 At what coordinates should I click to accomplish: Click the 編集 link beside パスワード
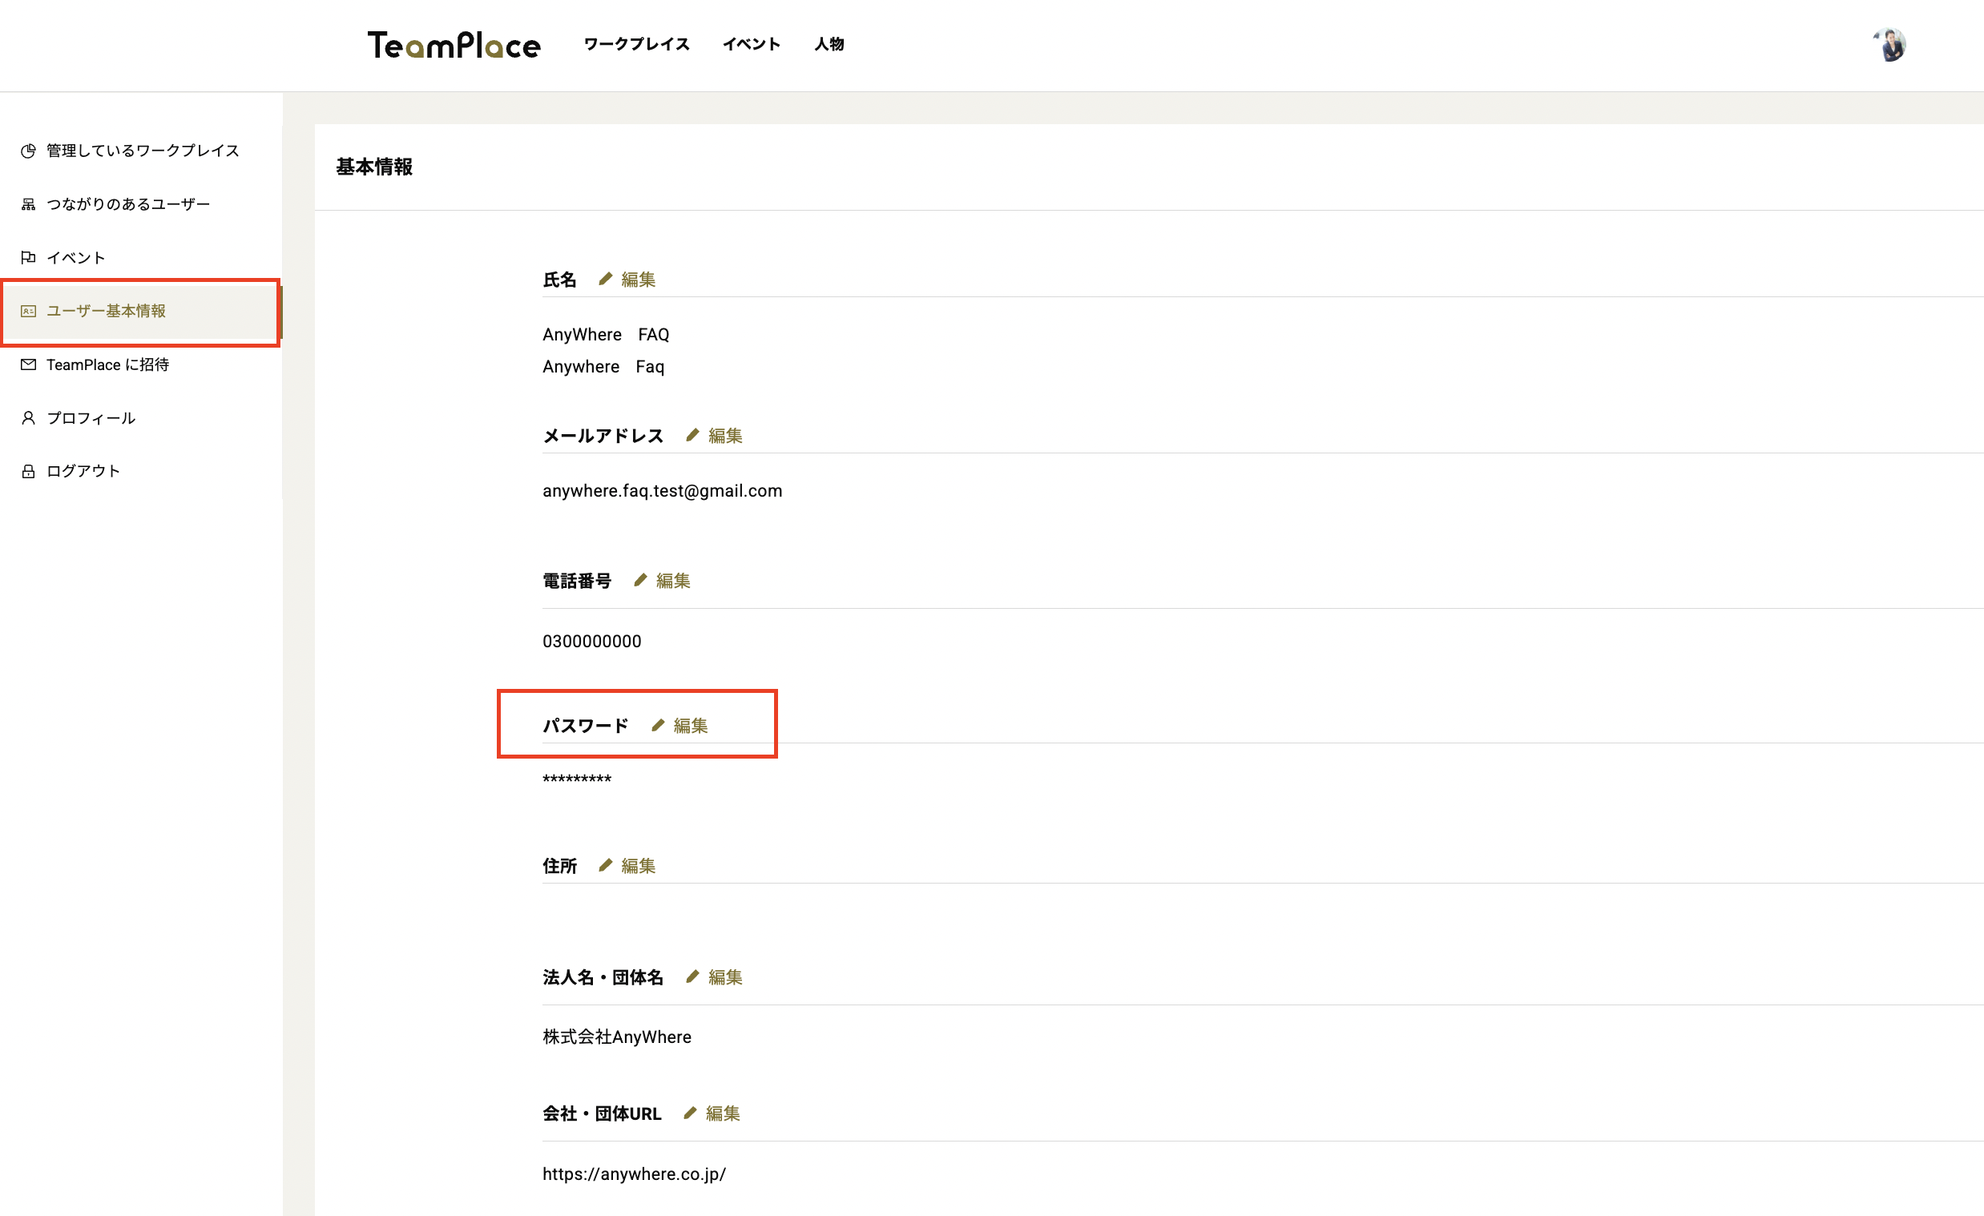point(691,725)
